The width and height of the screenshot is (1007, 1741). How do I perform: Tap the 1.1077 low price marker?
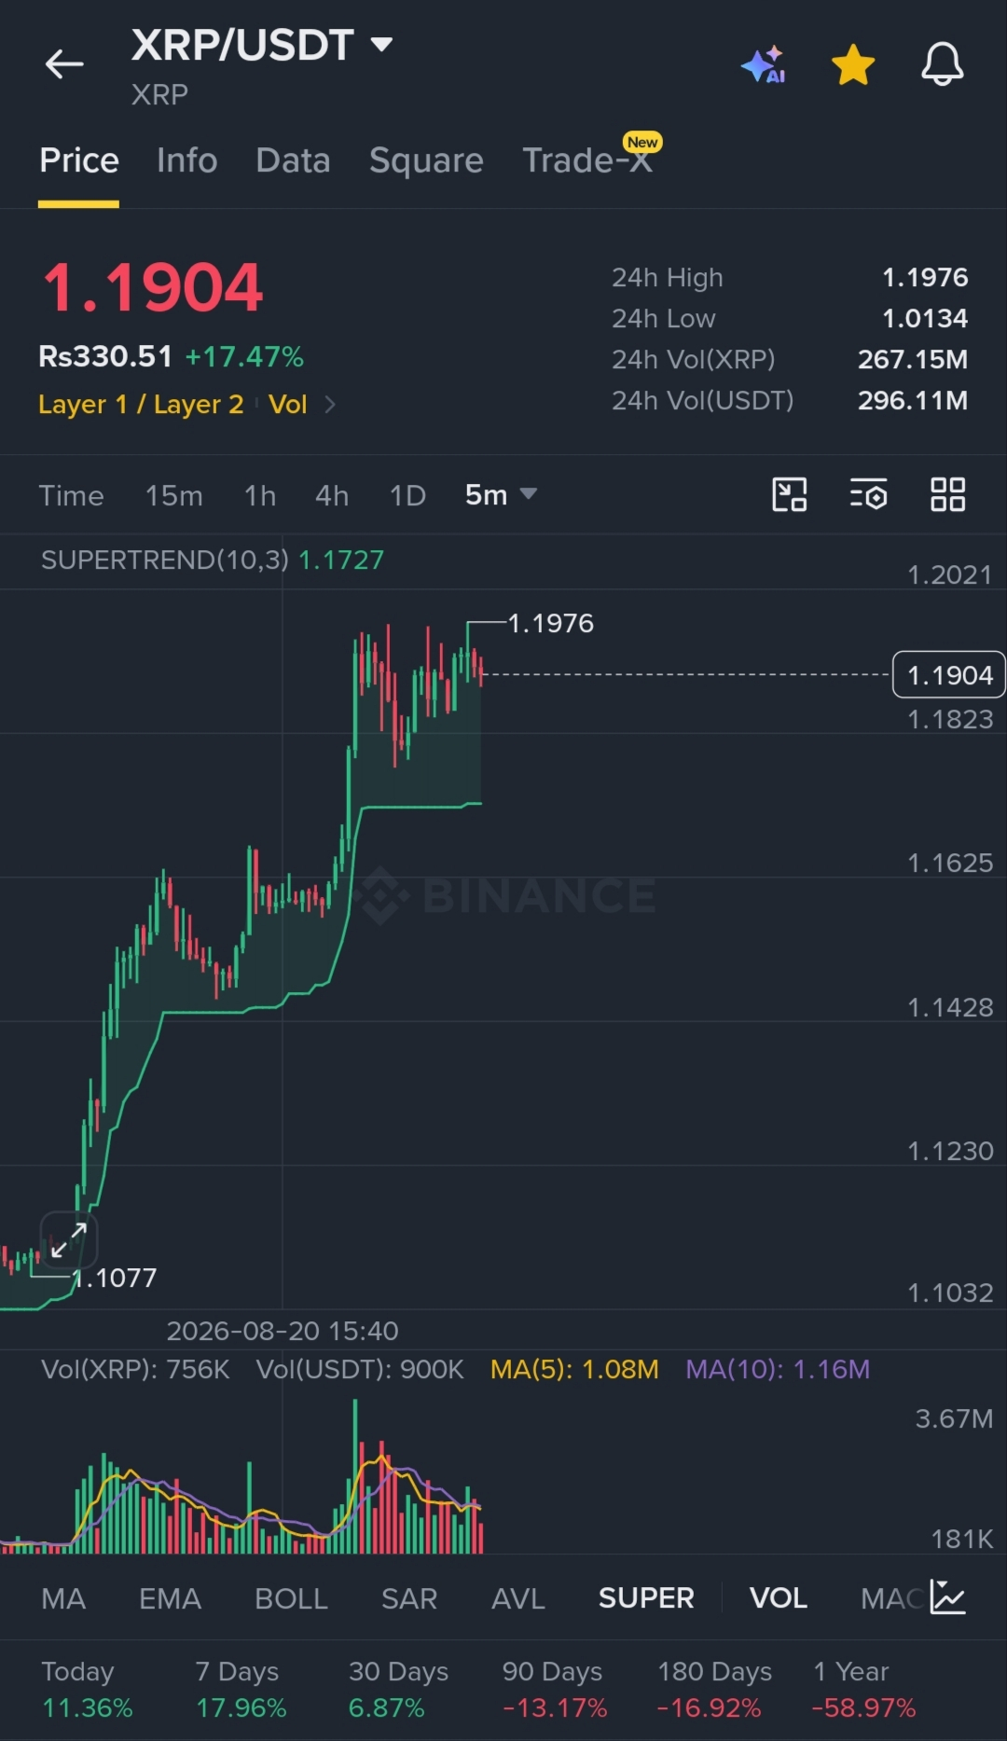(x=115, y=1278)
